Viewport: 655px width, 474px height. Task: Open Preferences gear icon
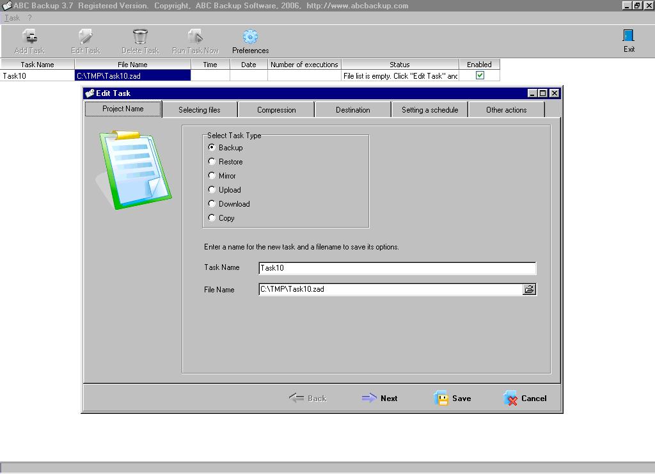(x=250, y=36)
